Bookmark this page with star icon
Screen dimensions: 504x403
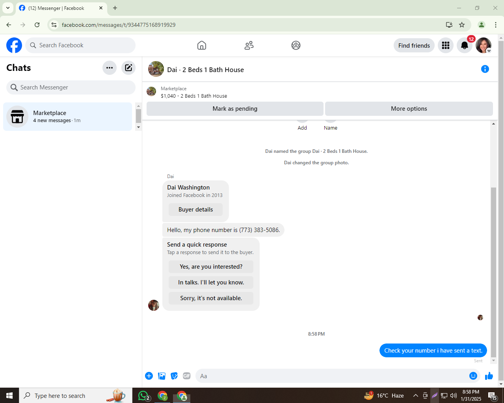coord(462,25)
